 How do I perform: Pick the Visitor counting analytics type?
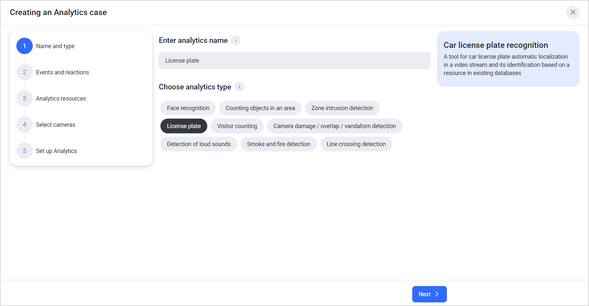pos(237,126)
